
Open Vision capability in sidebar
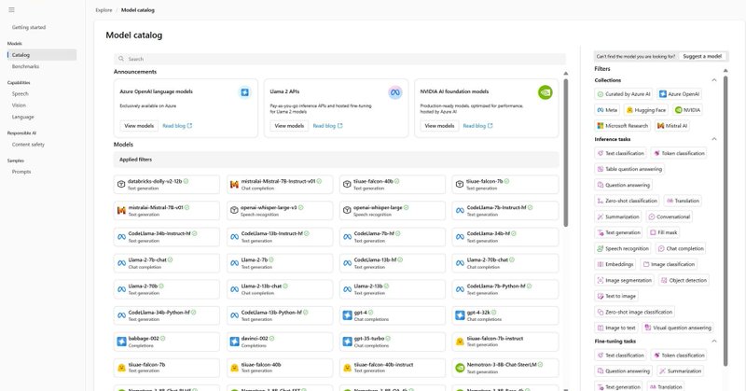click(x=19, y=105)
